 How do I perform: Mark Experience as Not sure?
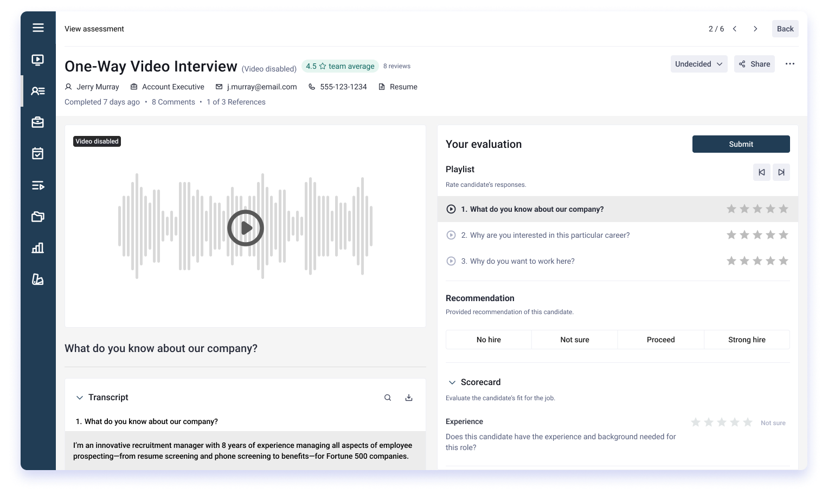773,423
